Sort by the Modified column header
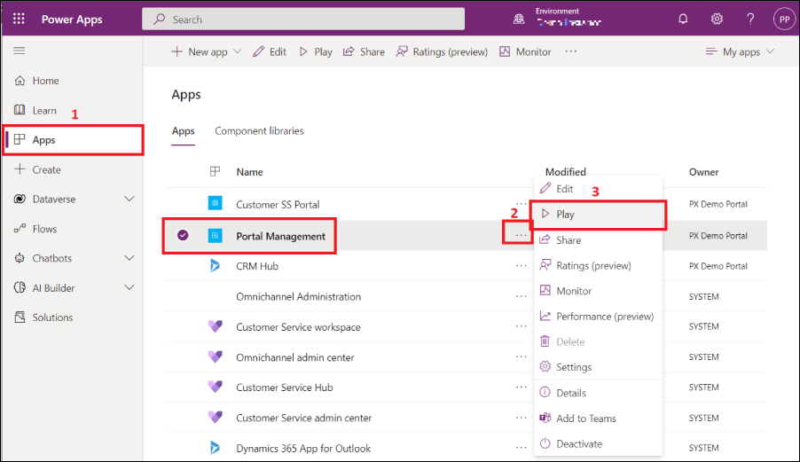The image size is (800, 462). pos(565,172)
